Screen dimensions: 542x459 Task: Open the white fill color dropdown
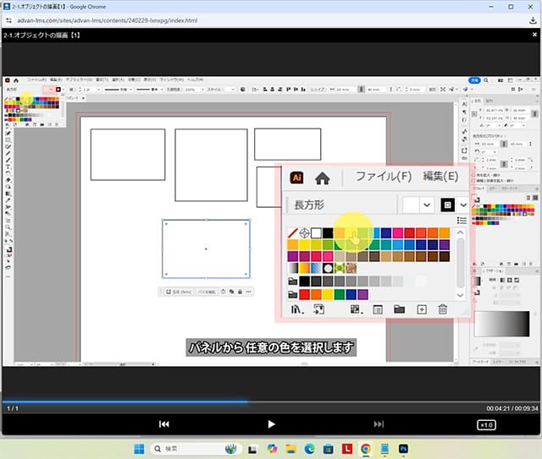click(426, 205)
